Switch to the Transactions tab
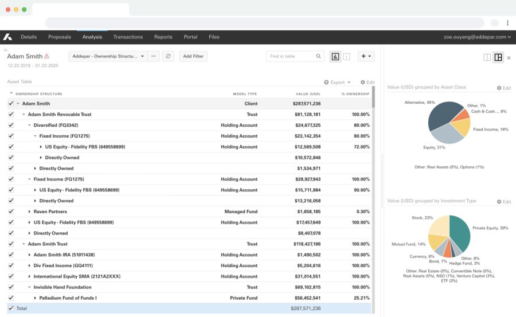This screenshot has width=516, height=317. point(128,37)
